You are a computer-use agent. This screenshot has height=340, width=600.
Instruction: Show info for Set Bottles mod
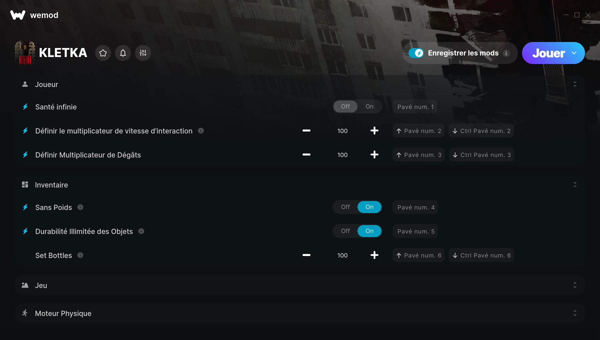tap(80, 255)
